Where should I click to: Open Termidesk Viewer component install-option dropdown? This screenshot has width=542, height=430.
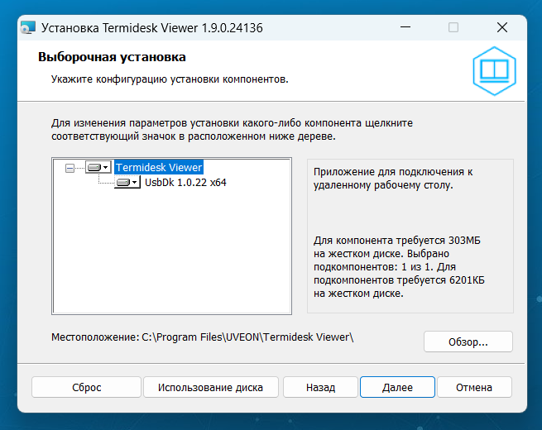(x=98, y=168)
